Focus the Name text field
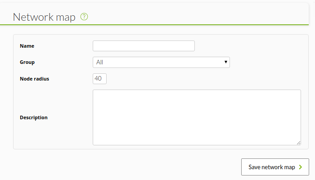 tap(144, 46)
